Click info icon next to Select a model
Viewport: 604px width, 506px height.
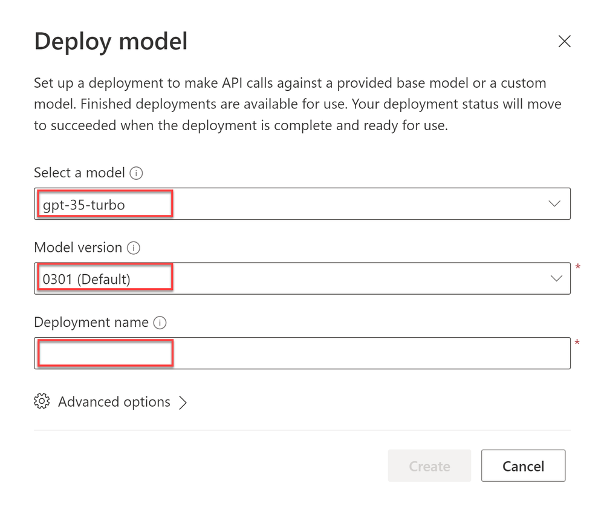[136, 173]
